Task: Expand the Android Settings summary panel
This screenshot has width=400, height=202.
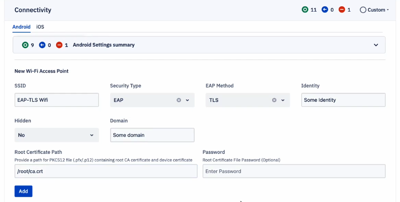Action: [x=376, y=45]
